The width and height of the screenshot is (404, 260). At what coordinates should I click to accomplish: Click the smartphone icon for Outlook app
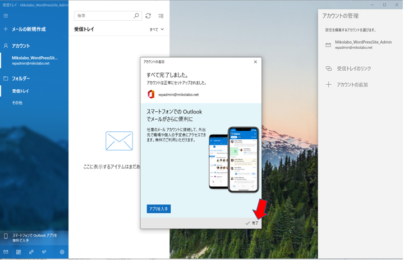click(x=6, y=236)
